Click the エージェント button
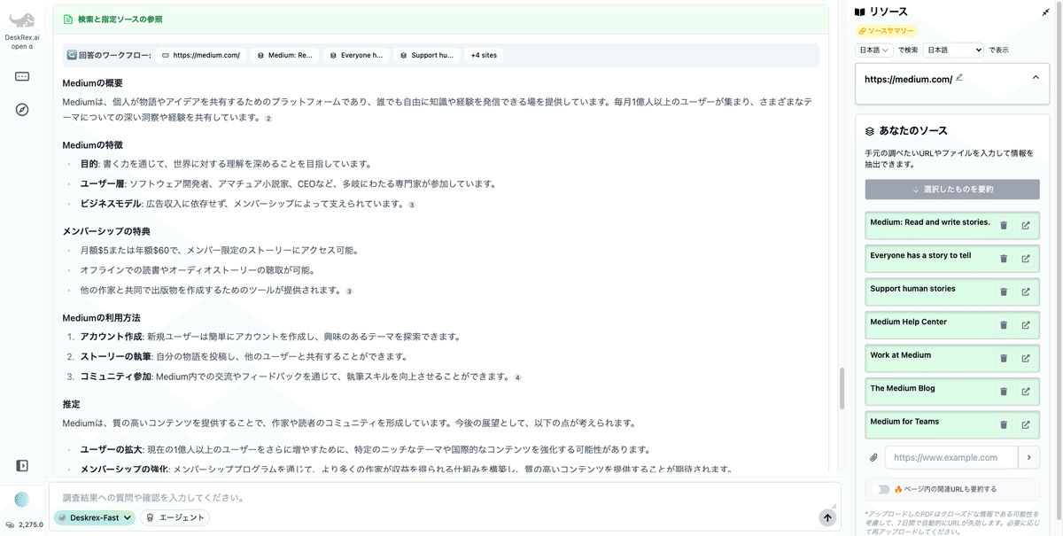 [x=175, y=517]
